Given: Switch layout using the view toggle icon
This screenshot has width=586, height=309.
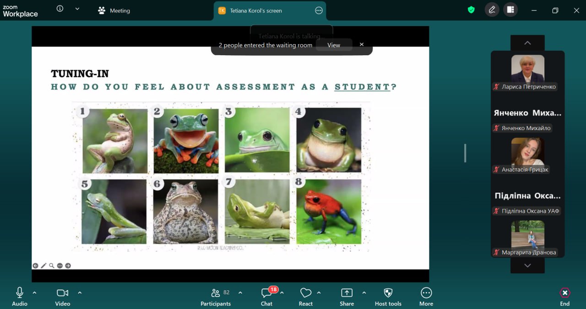Looking at the screenshot, I should coord(510,10).
